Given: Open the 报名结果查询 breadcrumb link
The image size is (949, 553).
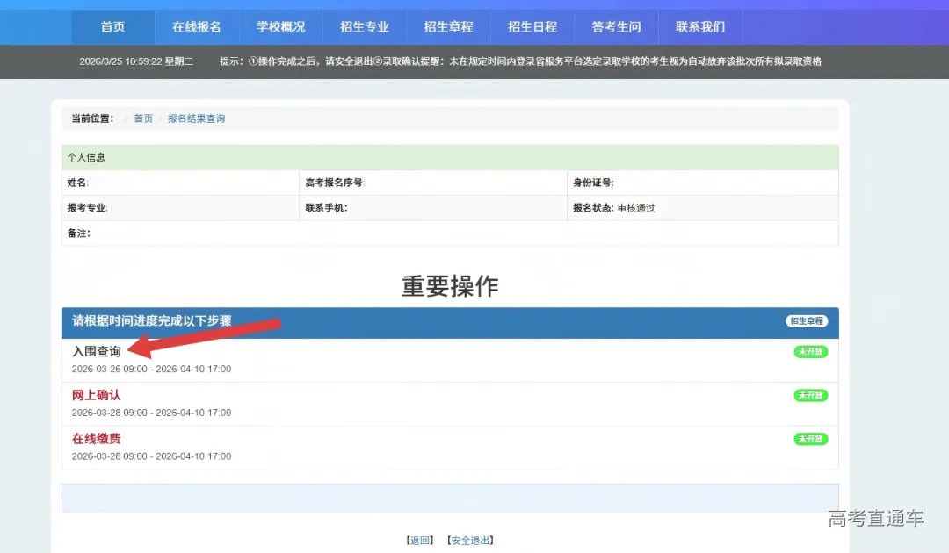Looking at the screenshot, I should [x=195, y=118].
